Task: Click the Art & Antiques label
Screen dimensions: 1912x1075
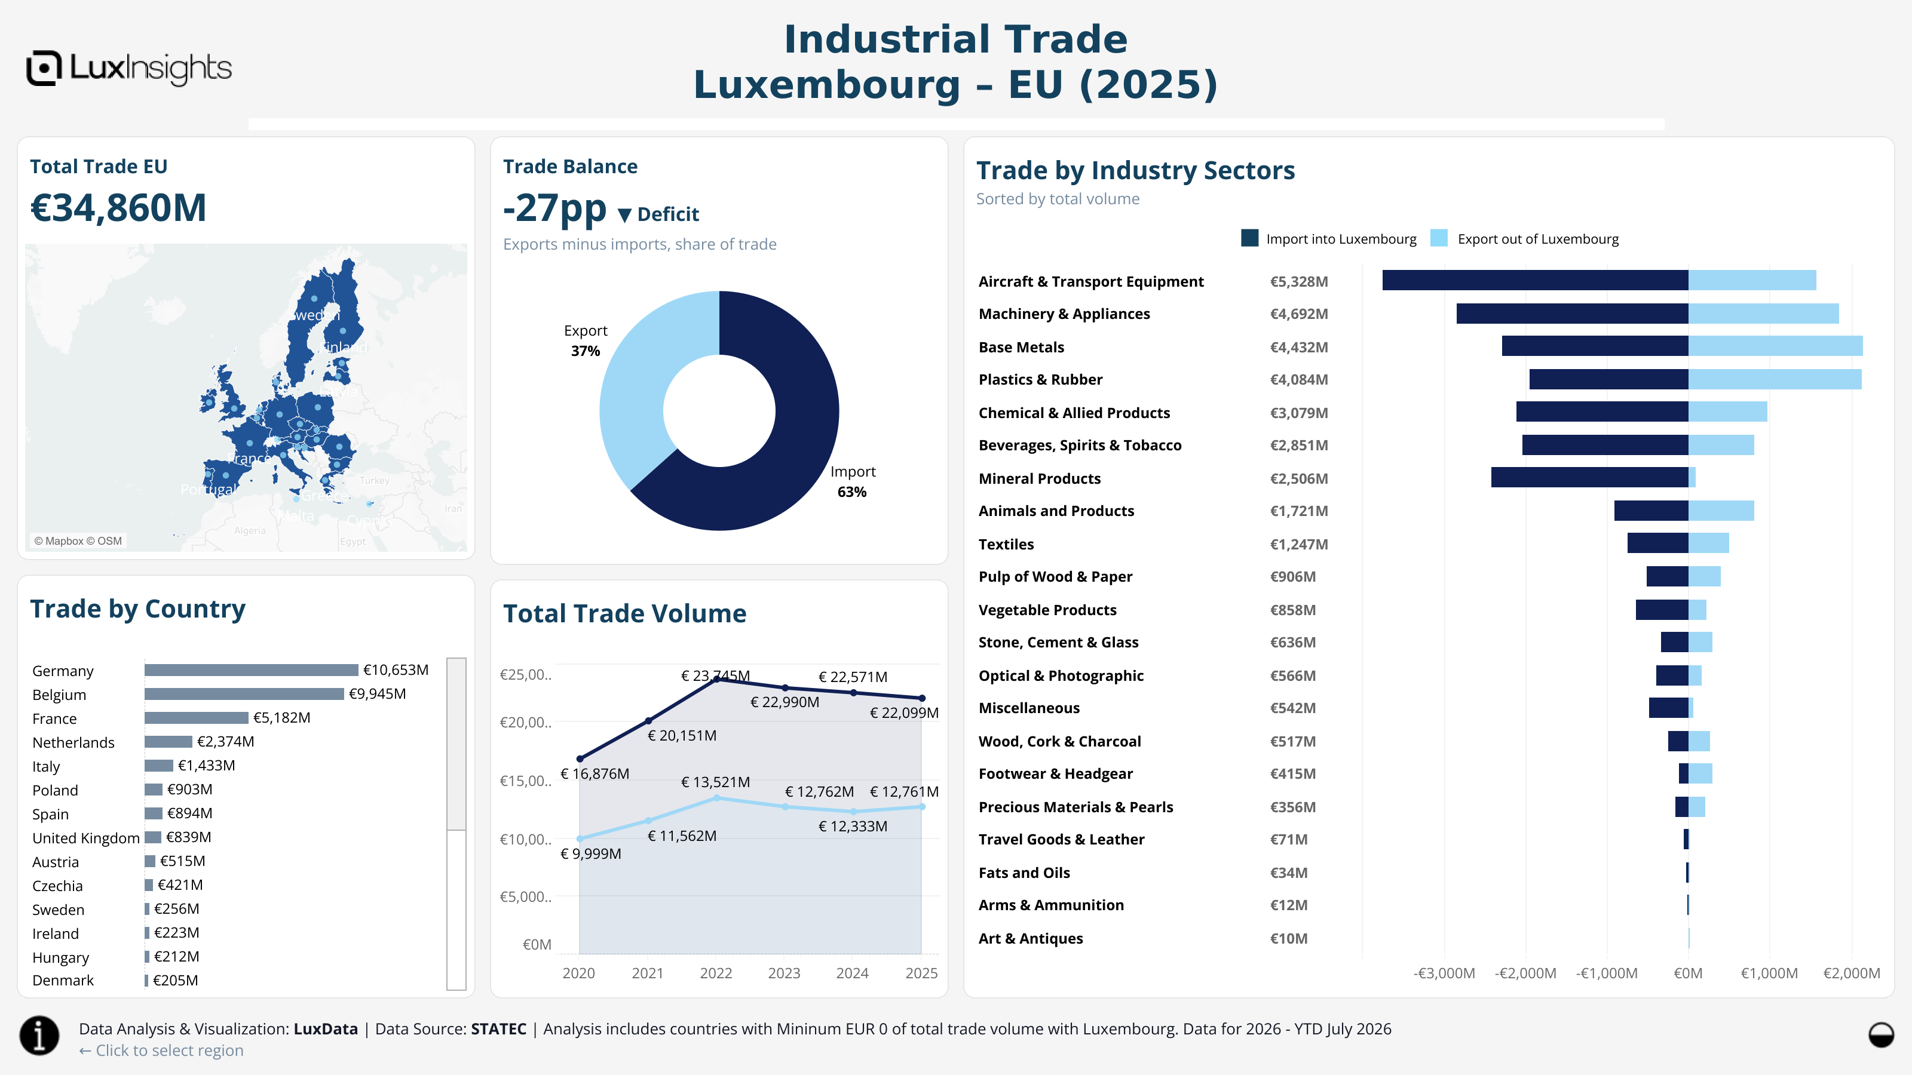Action: pos(1030,938)
